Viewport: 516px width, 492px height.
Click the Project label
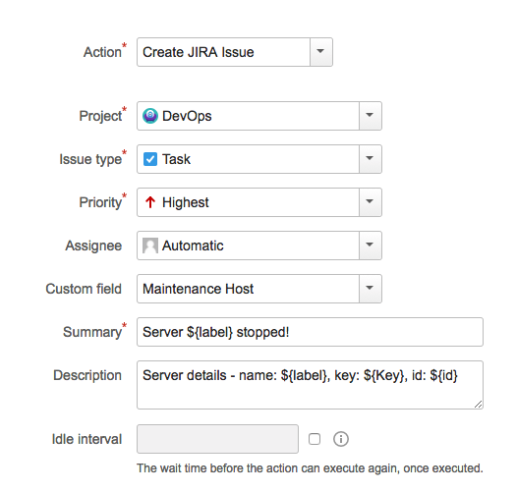pos(100,116)
